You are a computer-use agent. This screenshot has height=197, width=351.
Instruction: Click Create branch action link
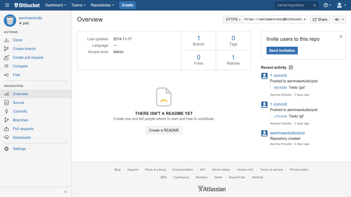(x=24, y=49)
